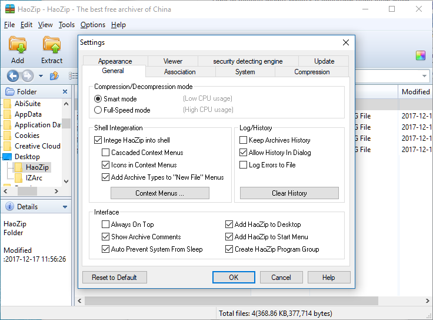Select Application Data folder in tree
Viewport: 433px width, 320px height.
(38, 125)
